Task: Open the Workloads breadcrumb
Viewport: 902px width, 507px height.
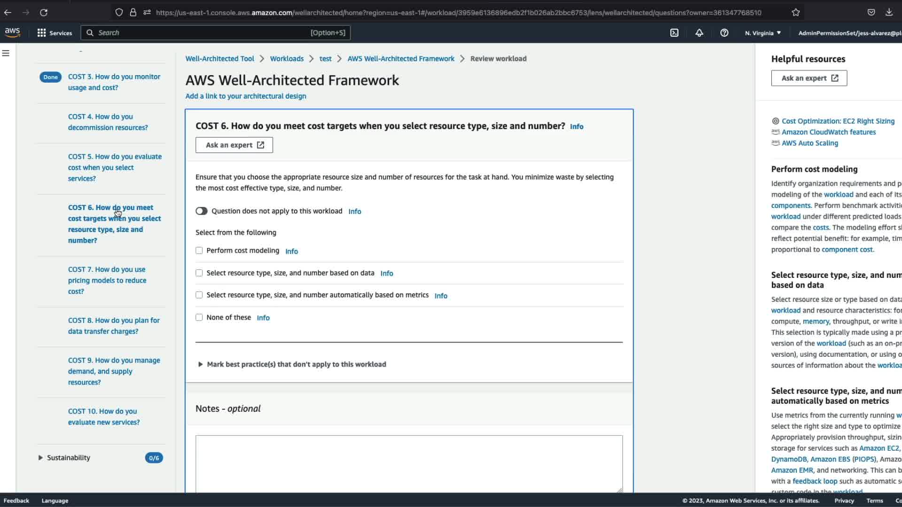Action: pos(287,59)
